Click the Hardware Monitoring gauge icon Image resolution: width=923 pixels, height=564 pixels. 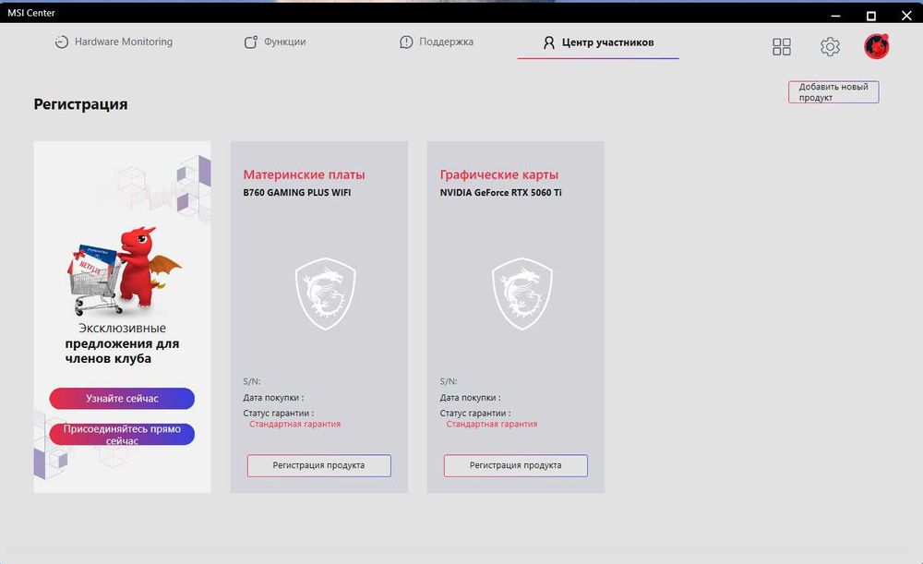[x=61, y=42]
